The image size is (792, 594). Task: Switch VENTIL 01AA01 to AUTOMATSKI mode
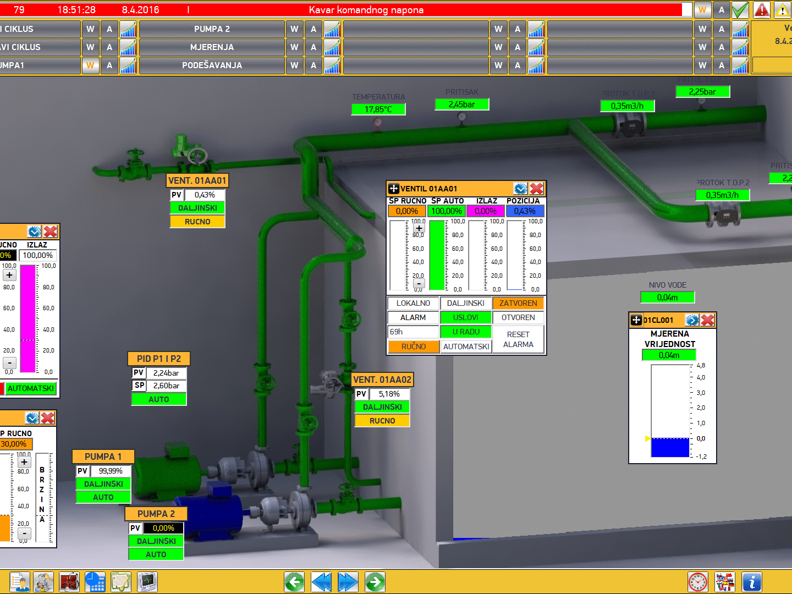(466, 346)
